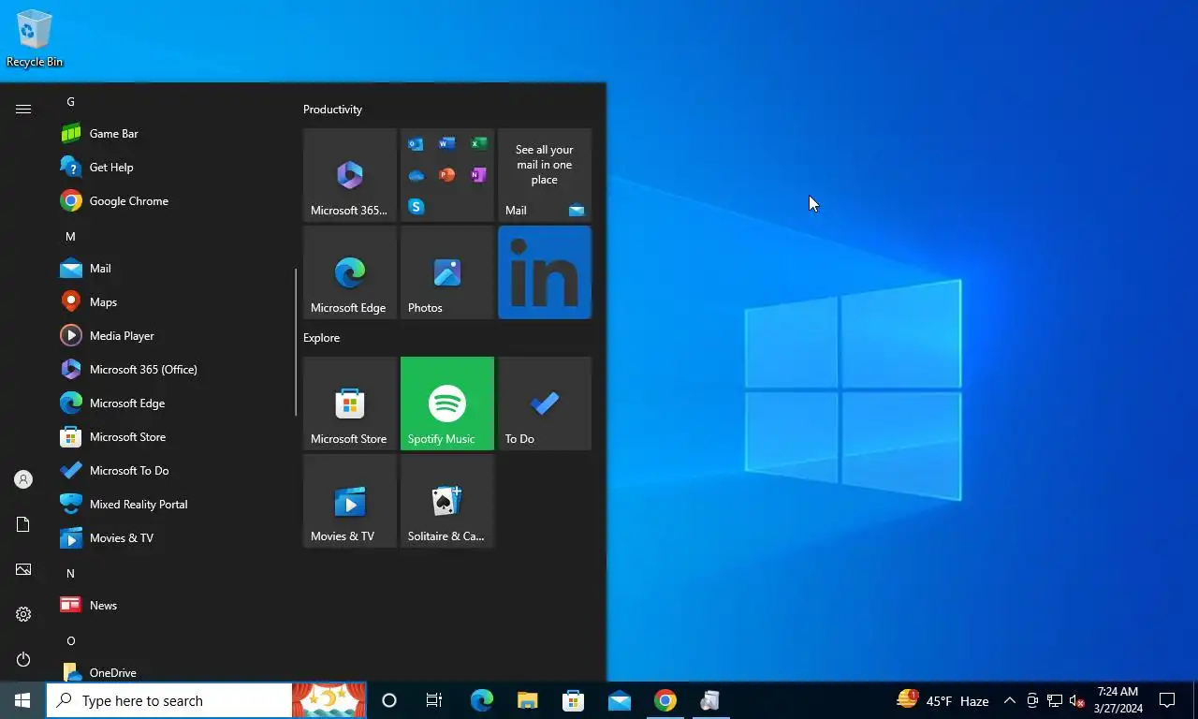The width and height of the screenshot is (1198, 719).
Task: Open Microsoft Edge on the taskbar
Action: click(481, 700)
